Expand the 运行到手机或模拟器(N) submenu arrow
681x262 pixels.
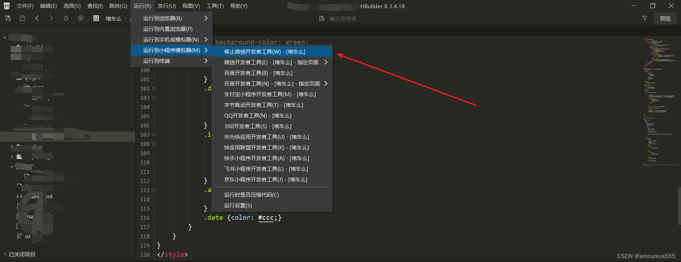coord(206,39)
